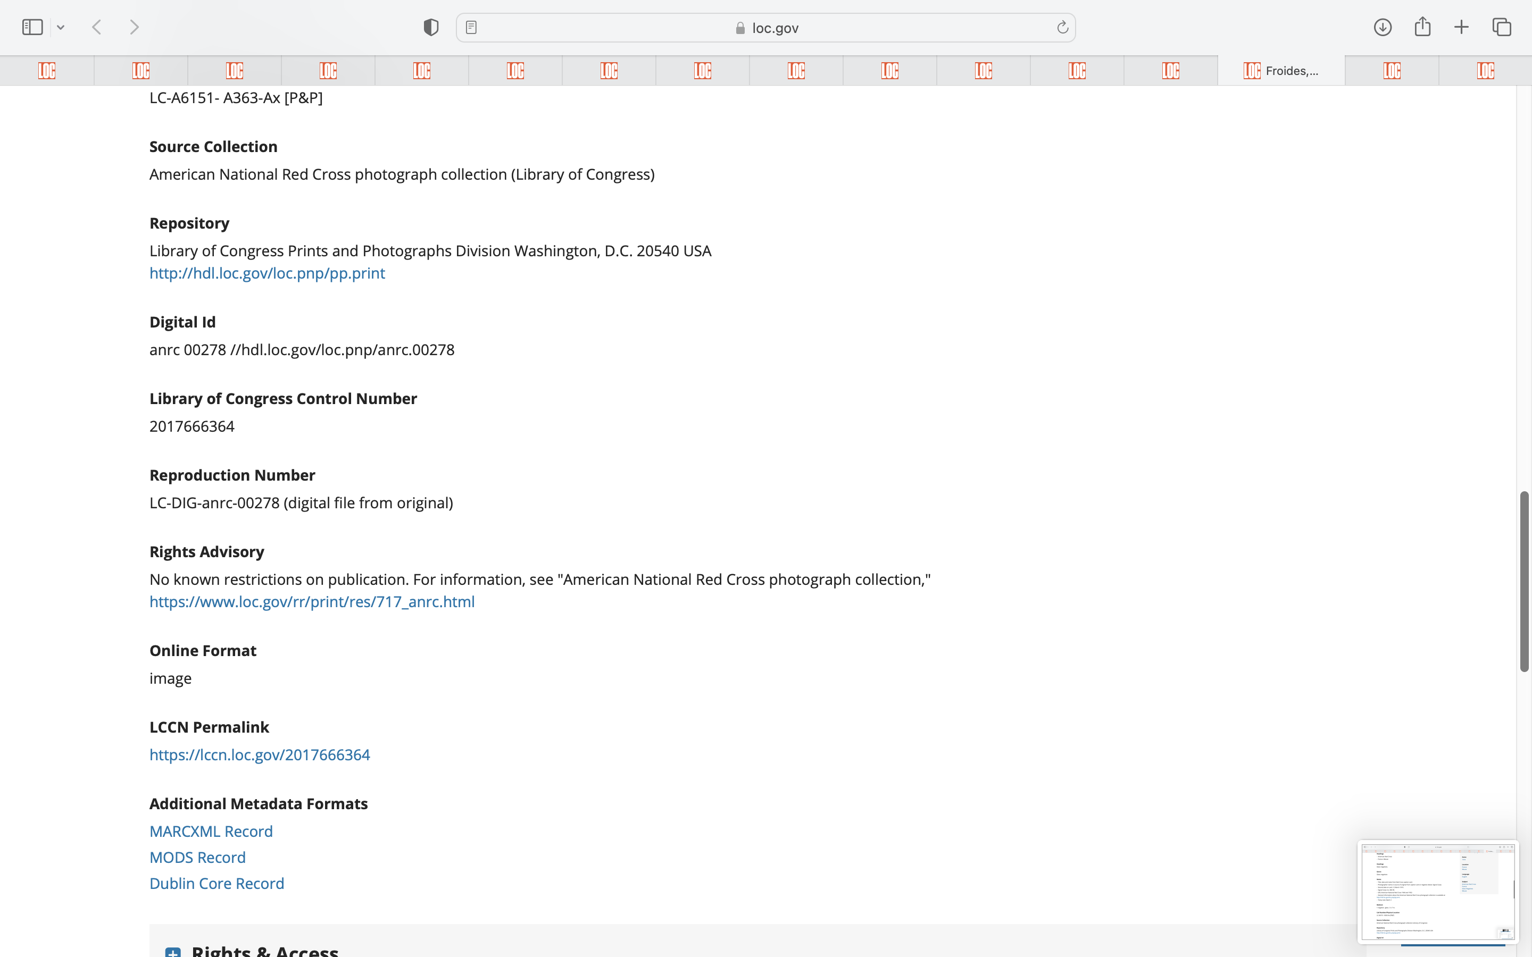This screenshot has height=957, width=1532.
Task: Open the privacy shield report
Action: point(430,27)
